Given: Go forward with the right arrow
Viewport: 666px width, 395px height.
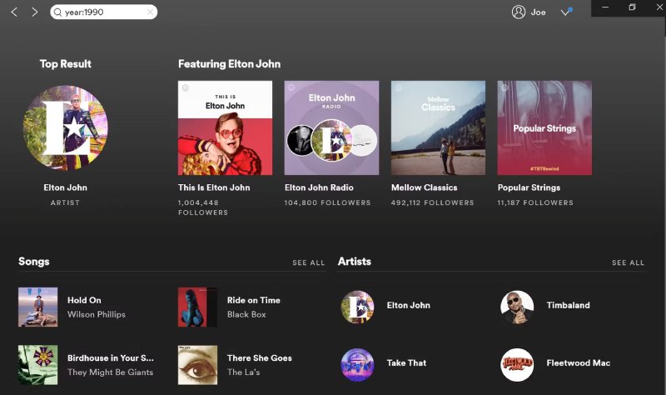Looking at the screenshot, I should point(34,12).
